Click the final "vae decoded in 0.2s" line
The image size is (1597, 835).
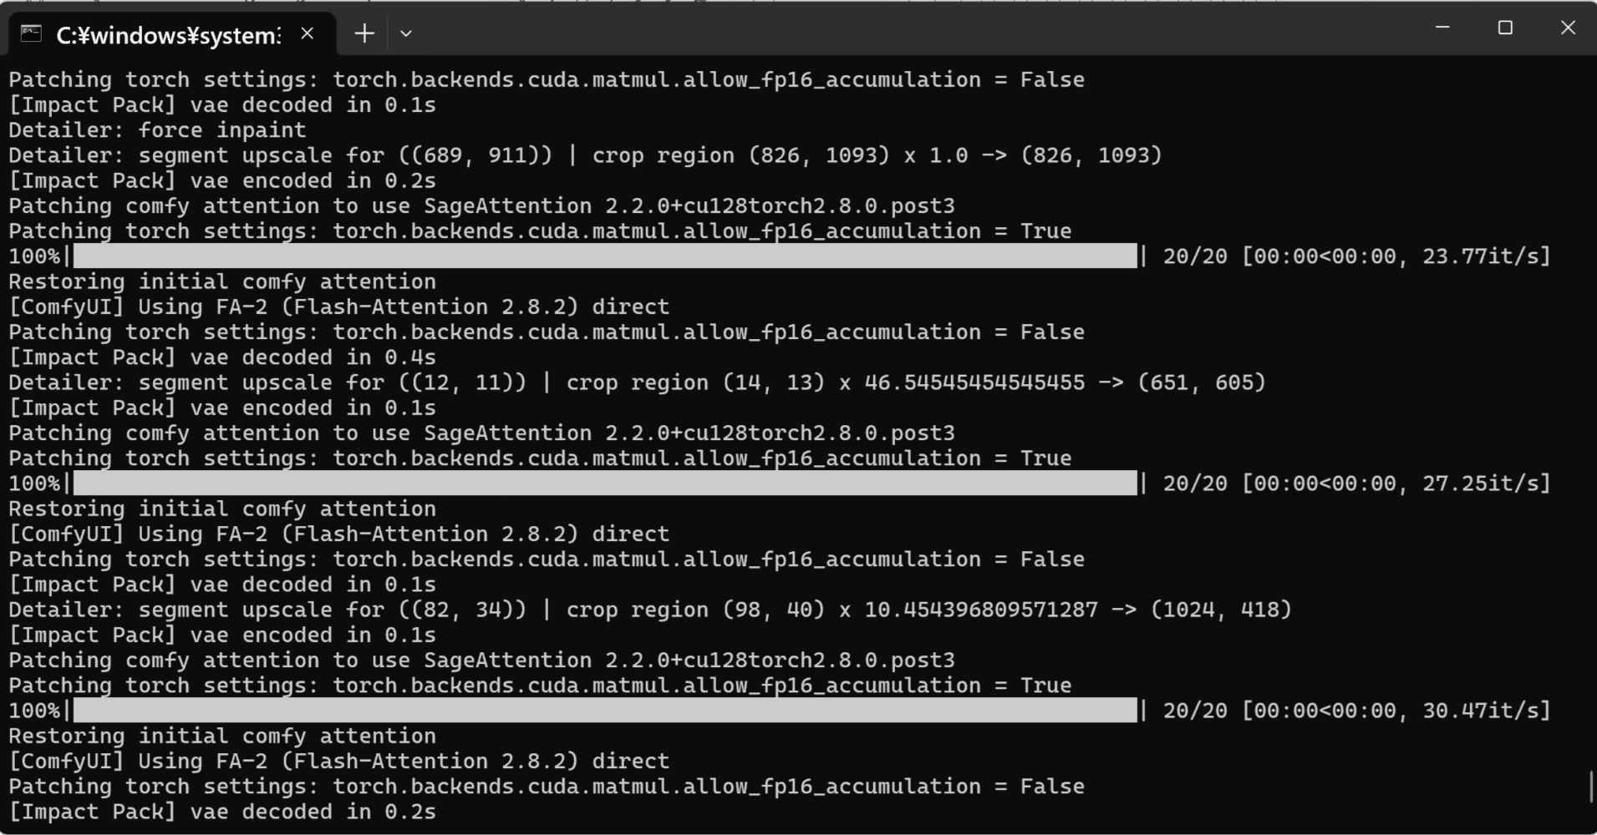pyautogui.click(x=222, y=812)
